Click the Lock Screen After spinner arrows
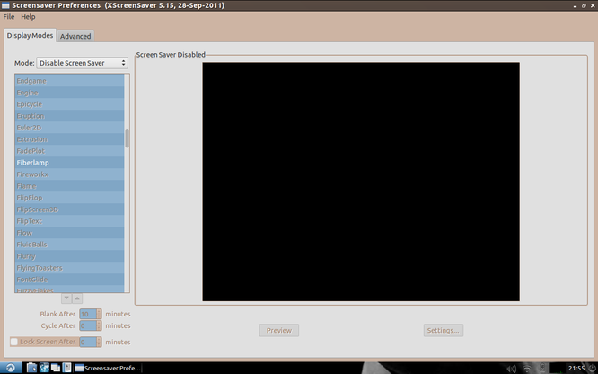 [x=99, y=342]
